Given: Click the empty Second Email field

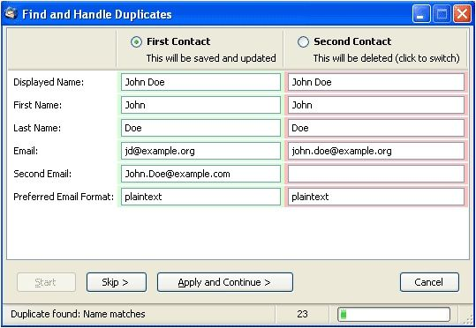Looking at the screenshot, I should click(x=376, y=174).
